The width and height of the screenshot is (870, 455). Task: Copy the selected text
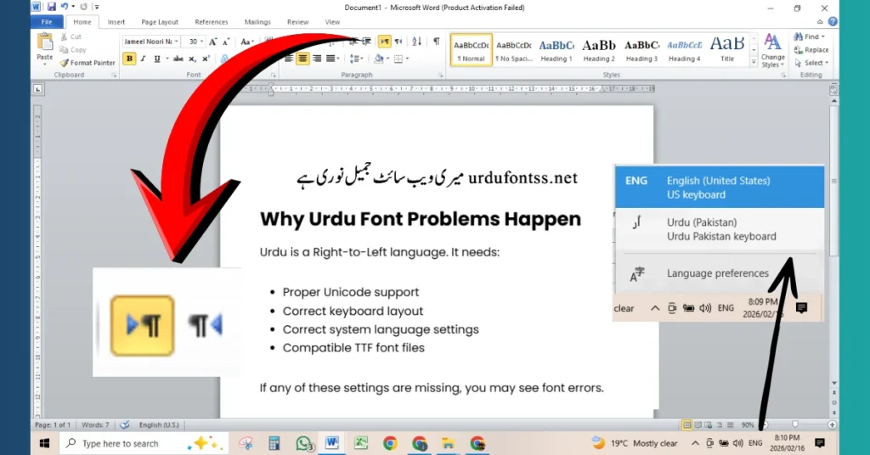[x=73, y=50]
